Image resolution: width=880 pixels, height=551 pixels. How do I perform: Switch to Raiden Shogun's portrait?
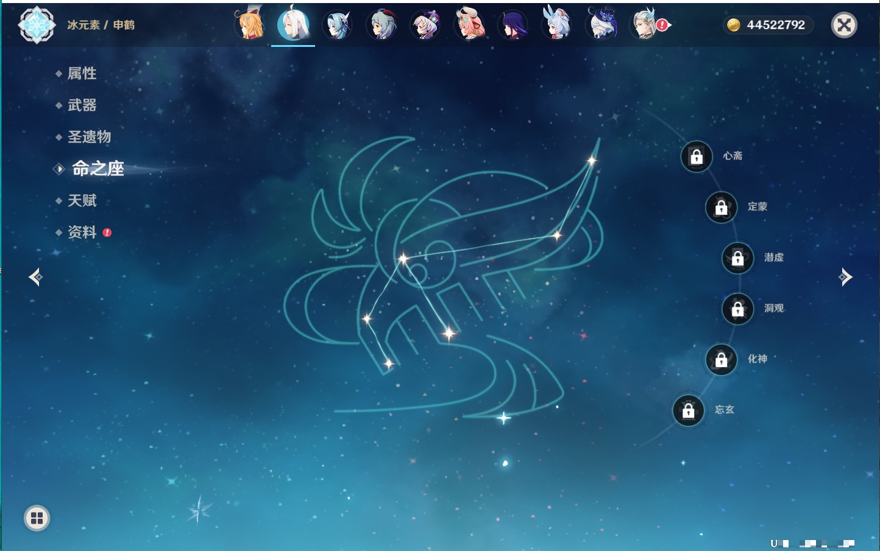tap(513, 25)
